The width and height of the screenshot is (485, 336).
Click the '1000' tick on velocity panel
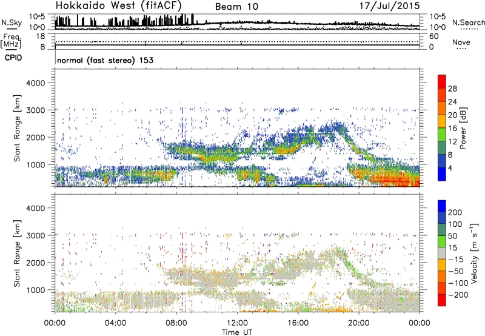pyautogui.click(x=36, y=290)
